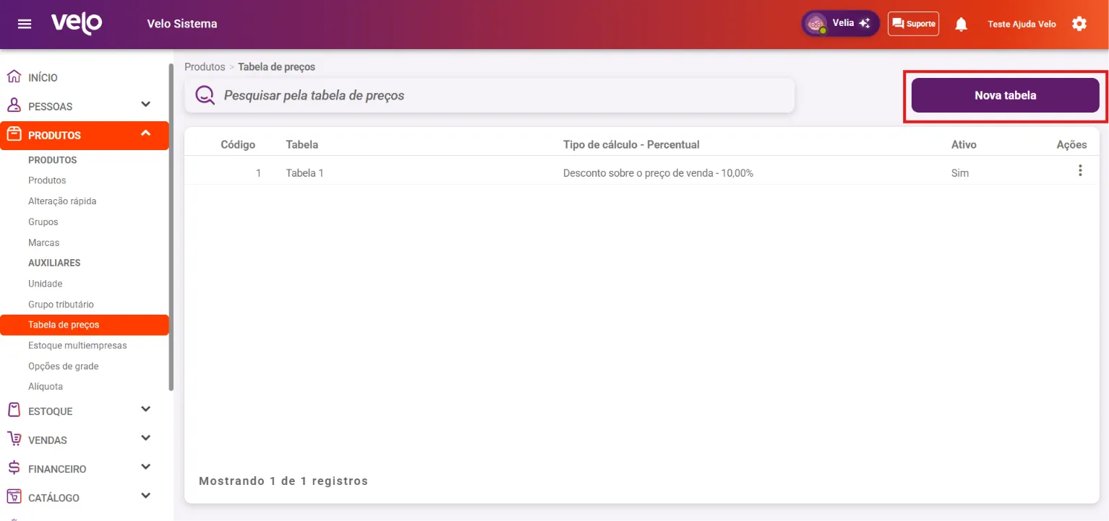Focus the Pesquisar pela tabela de preços field
The height and width of the screenshot is (521, 1109).
[x=489, y=95]
